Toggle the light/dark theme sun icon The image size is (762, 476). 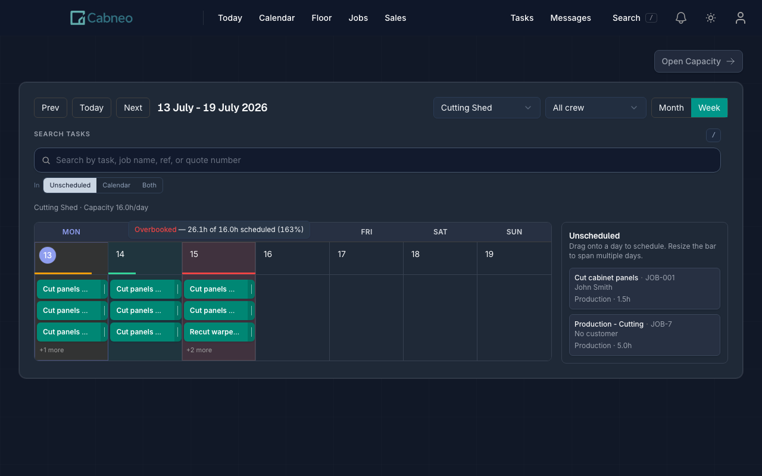click(x=711, y=18)
